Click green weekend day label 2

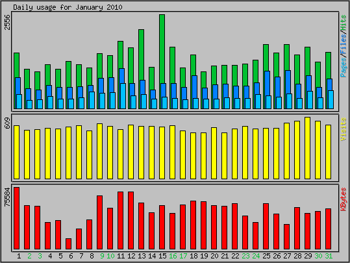tap(29, 256)
